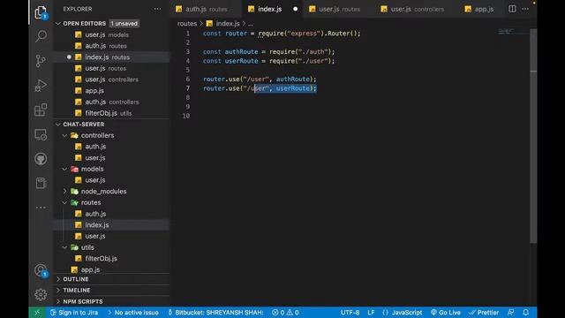Switch to the auth.js routes tab
565x318 pixels.
click(x=207, y=9)
